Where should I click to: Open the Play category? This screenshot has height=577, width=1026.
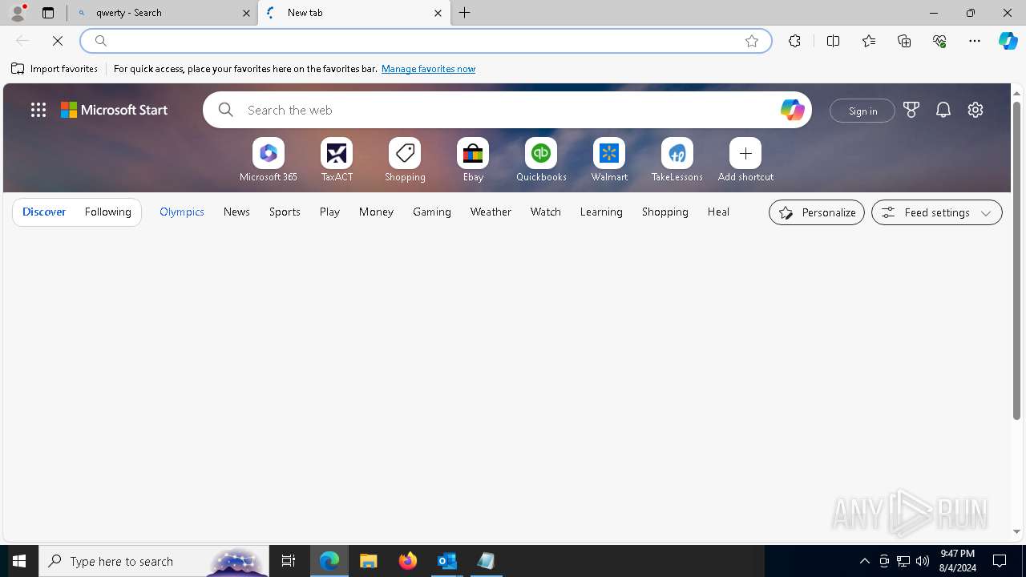pos(329,212)
